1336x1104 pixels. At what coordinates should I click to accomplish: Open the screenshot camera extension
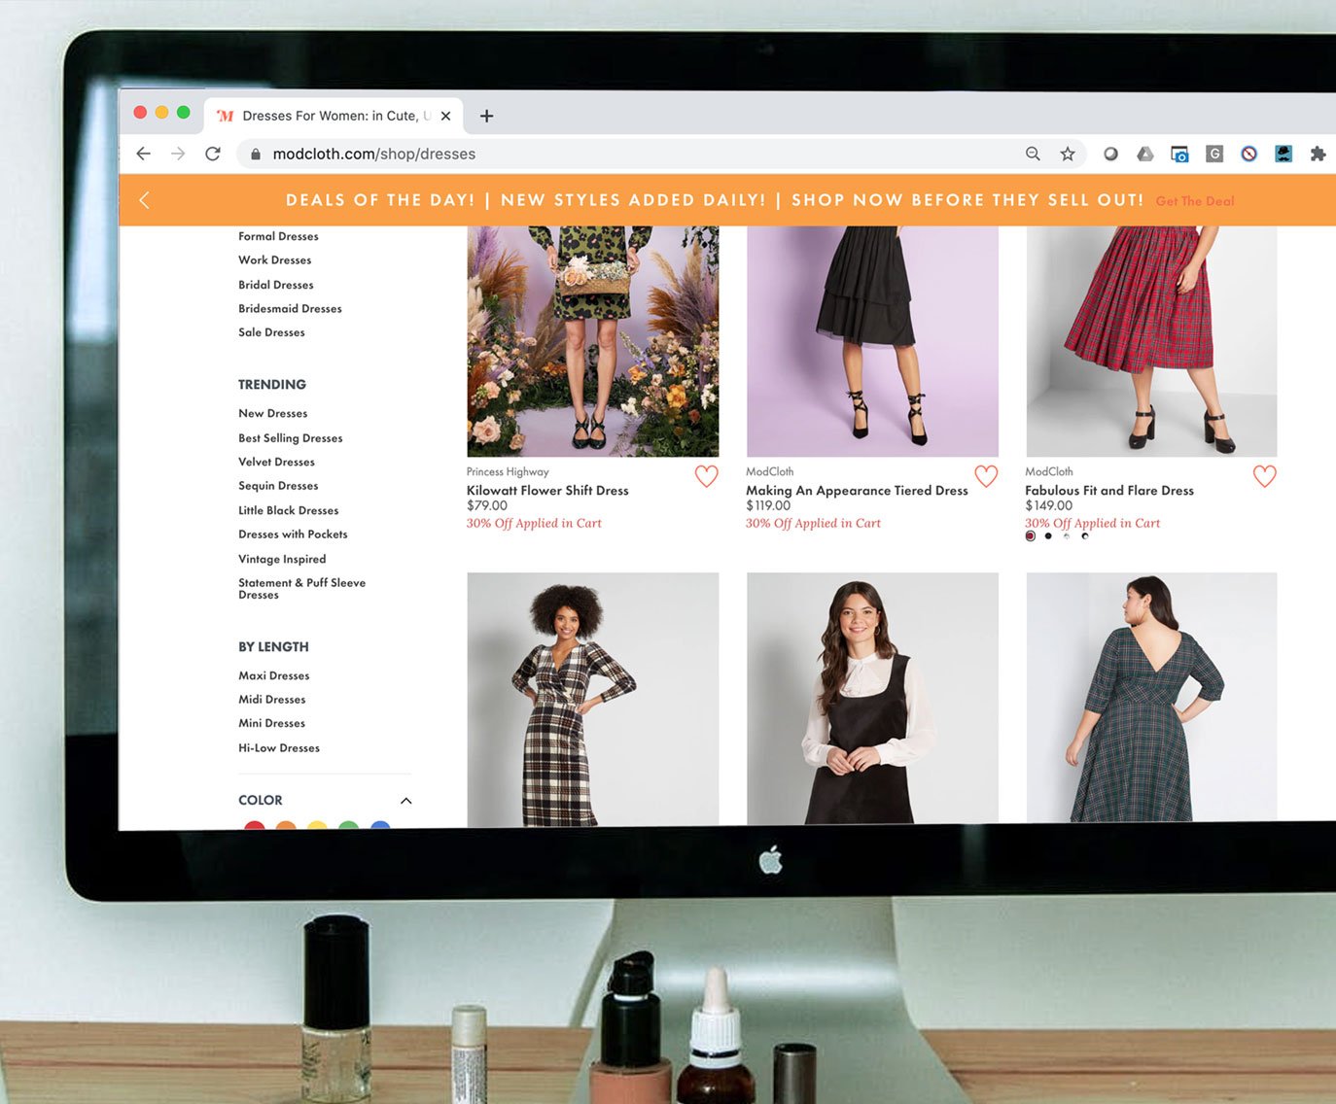[1179, 154]
